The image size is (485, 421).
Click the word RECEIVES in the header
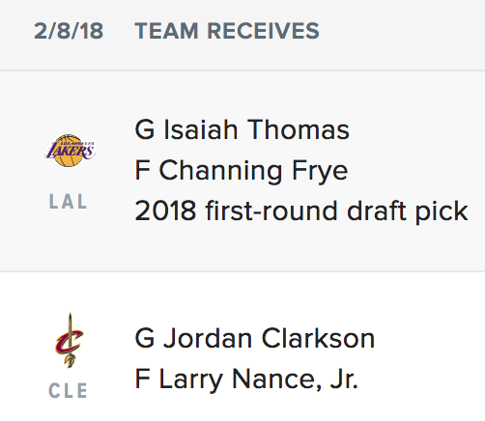pyautogui.click(x=263, y=31)
